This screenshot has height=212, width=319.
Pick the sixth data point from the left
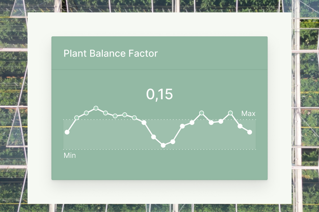[115, 116]
